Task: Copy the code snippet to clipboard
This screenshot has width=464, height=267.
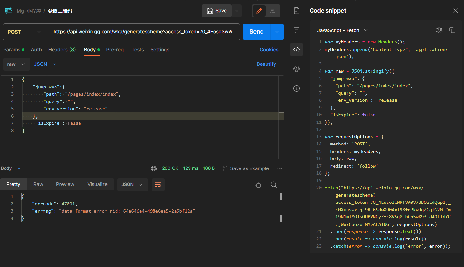Action: tap(452, 30)
